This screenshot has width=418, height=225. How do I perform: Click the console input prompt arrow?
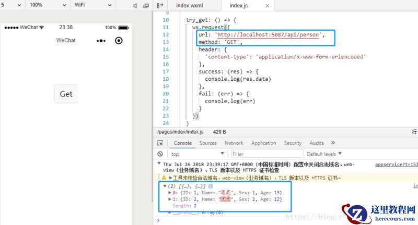(158, 220)
